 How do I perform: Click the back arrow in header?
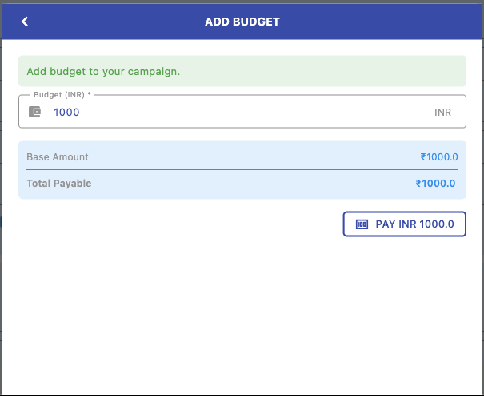(25, 22)
